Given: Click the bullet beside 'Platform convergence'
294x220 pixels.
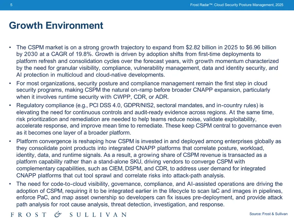Looking at the screenshot, I should pyautogui.click(x=10, y=141).
